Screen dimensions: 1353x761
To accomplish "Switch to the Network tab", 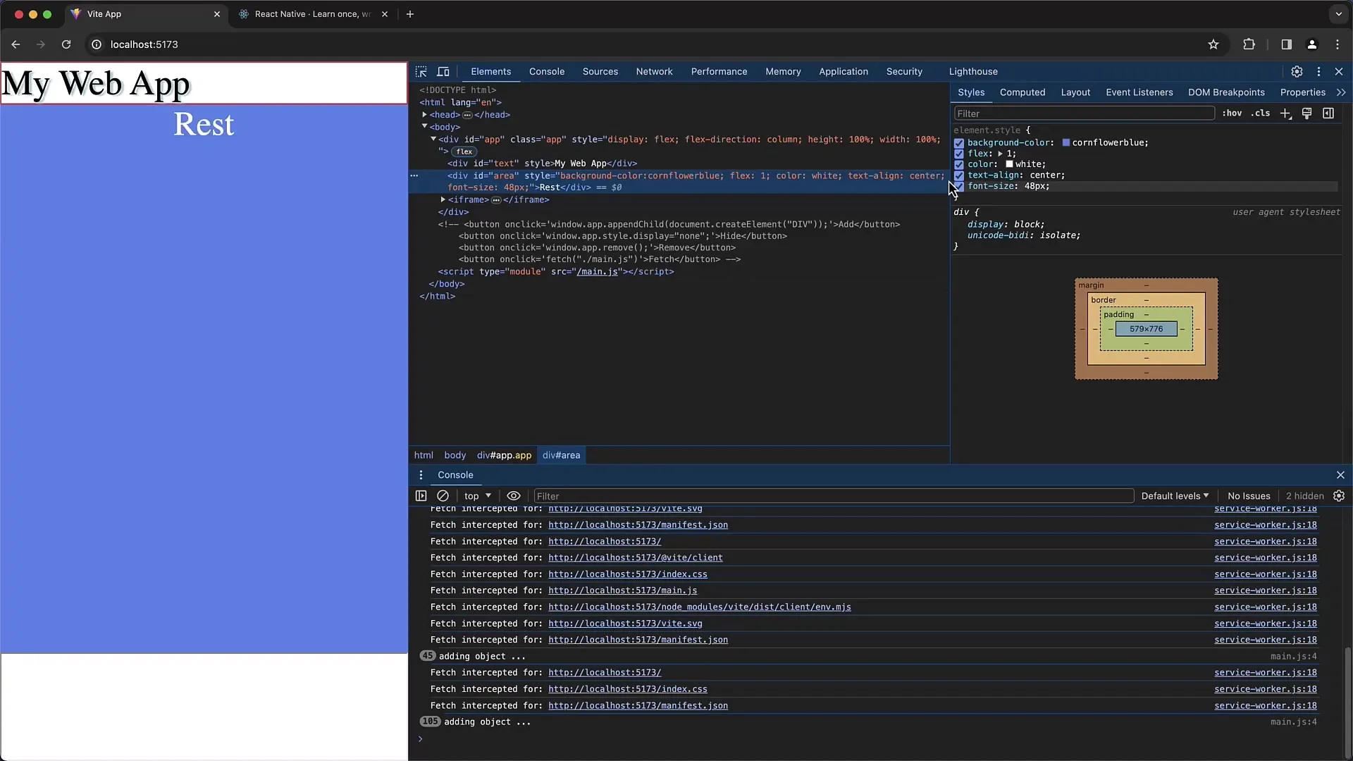I will (654, 72).
